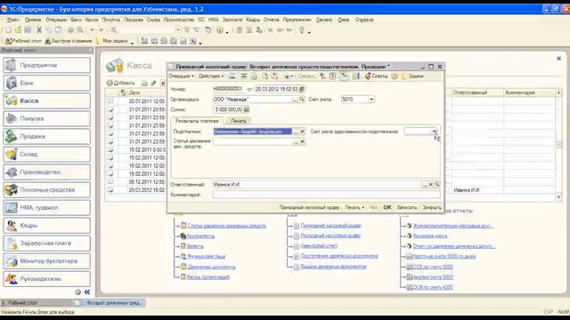Screen dimensions: 570x320
Task: Open the Операция dropdown in the dialog toolbar
Action: click(x=181, y=76)
